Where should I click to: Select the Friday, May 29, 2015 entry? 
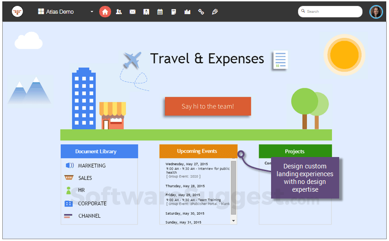click(182, 195)
